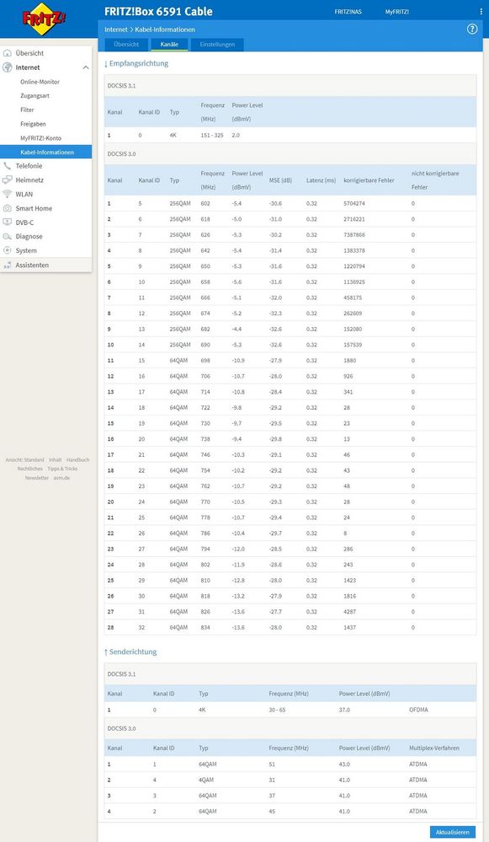
Task: Open Newsletter footer link
Action: tap(36, 478)
